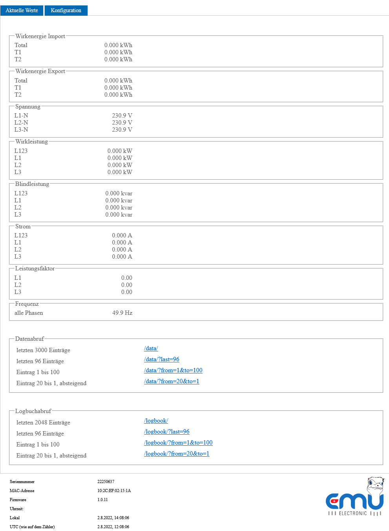Open the /logbook/?from=1&to=100 link
389x531 pixels.
178,443
